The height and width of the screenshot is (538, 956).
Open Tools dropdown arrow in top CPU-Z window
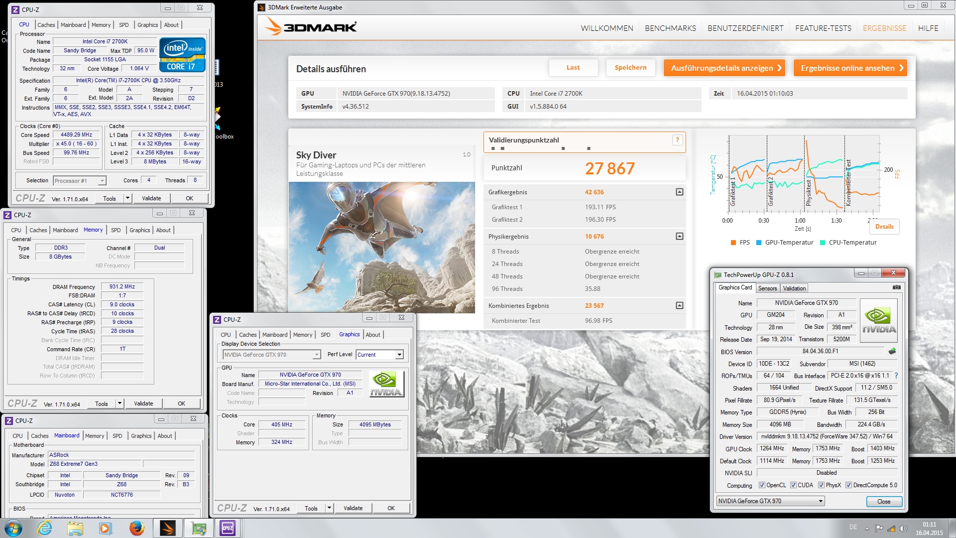point(127,198)
